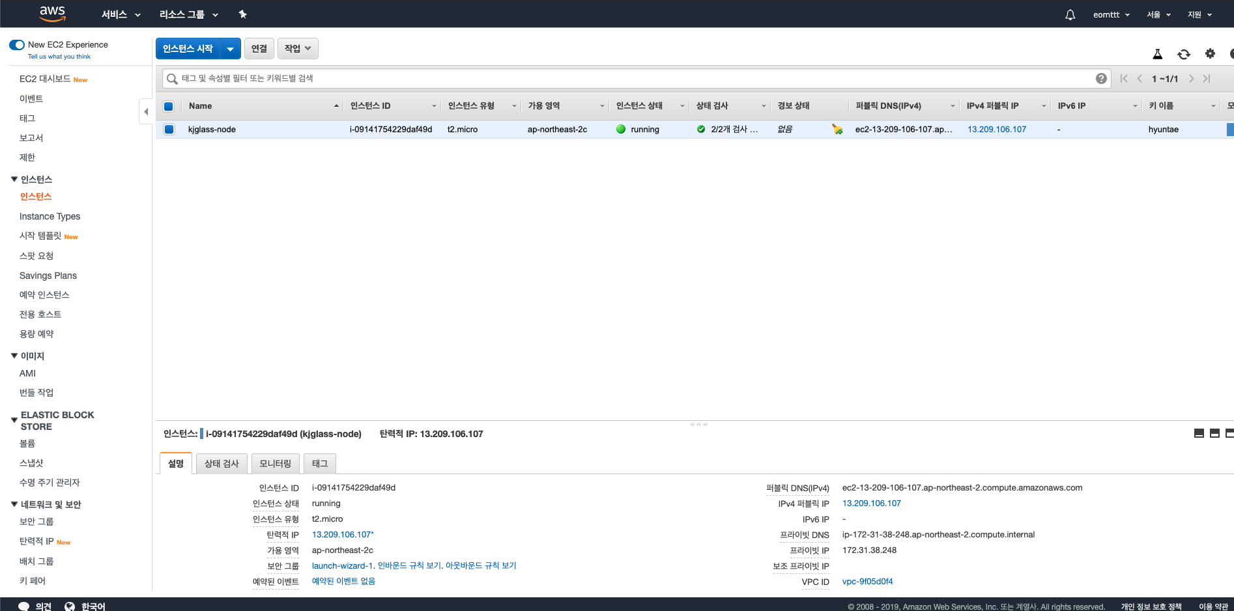This screenshot has width=1234, height=611.
Task: Switch to the 태그 tab
Action: tap(320, 464)
